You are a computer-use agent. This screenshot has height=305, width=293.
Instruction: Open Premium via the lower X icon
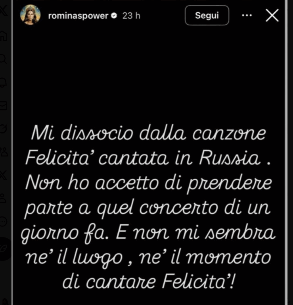click(3, 175)
